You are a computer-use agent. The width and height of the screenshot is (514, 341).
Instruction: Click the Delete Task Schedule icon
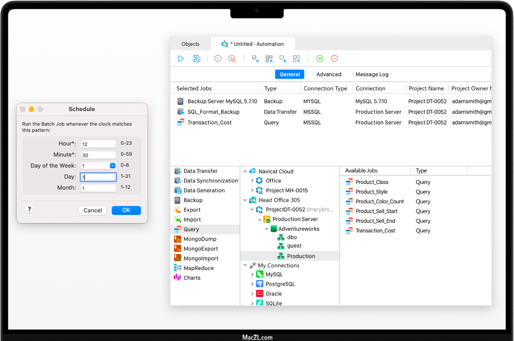click(232, 58)
